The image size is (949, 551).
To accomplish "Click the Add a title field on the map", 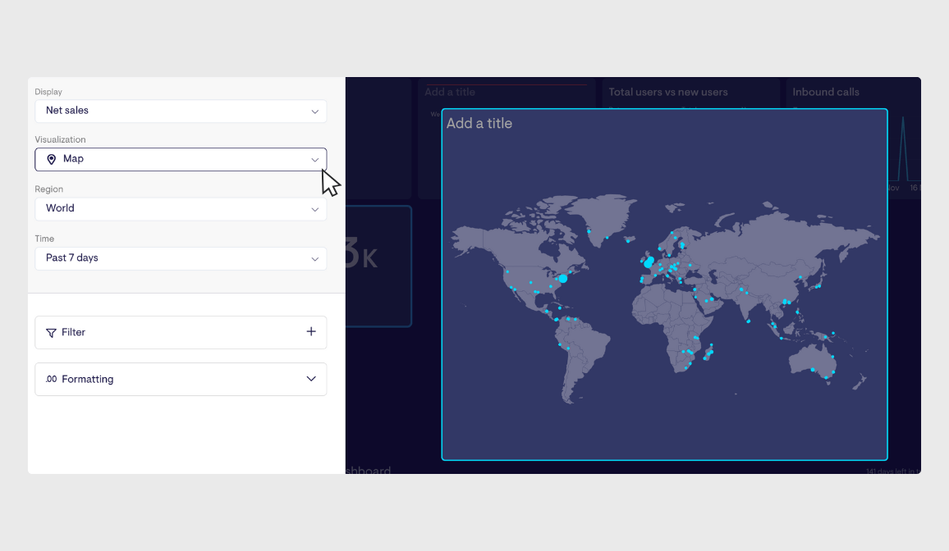I will (479, 123).
